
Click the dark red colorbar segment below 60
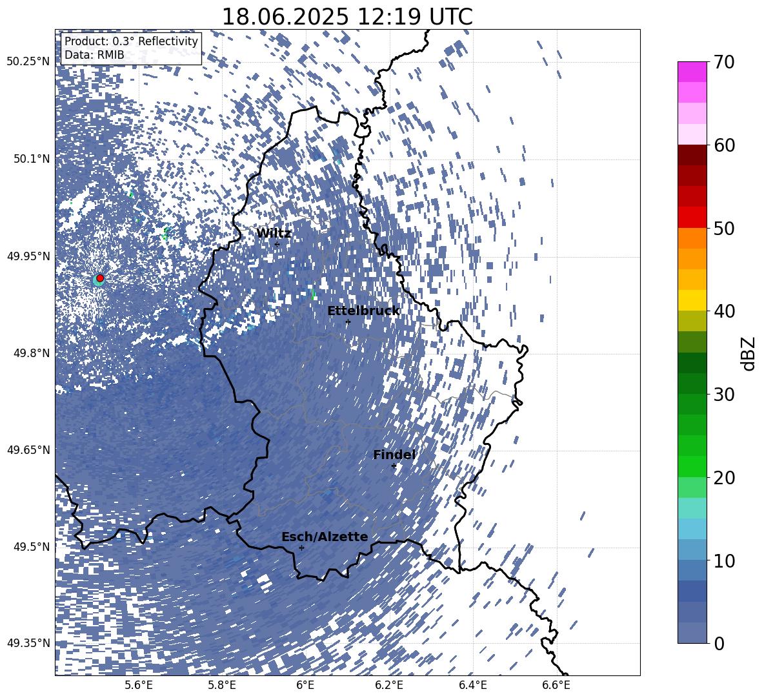click(x=692, y=155)
